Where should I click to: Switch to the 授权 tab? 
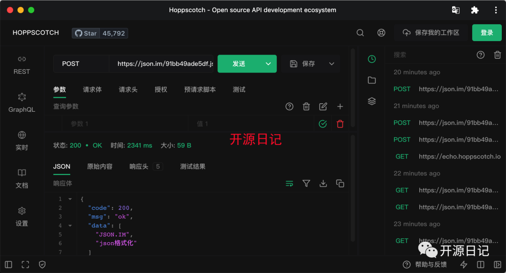click(x=161, y=90)
